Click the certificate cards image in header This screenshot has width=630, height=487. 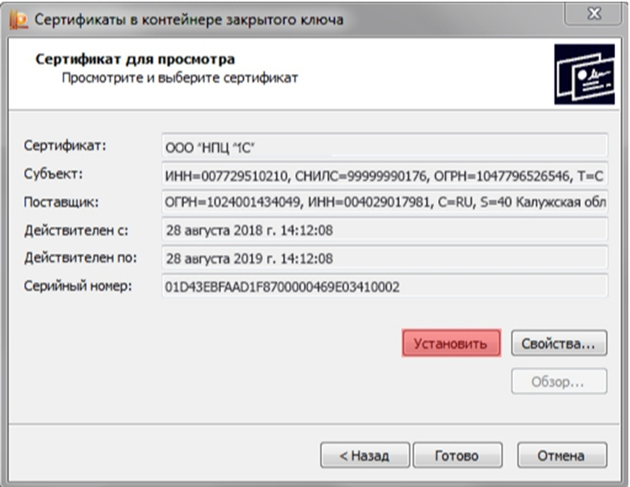[x=584, y=75]
